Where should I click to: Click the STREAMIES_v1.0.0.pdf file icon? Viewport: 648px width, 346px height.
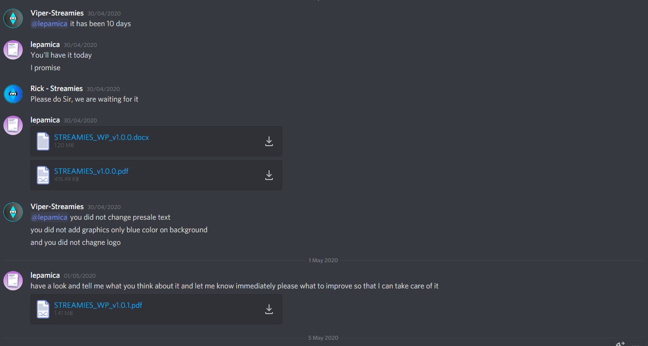pyautogui.click(x=44, y=175)
